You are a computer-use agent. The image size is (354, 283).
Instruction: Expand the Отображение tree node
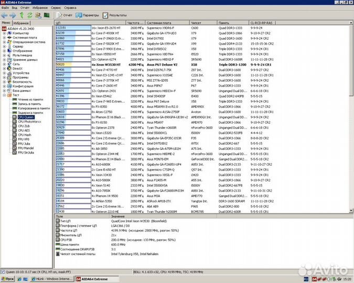[x=4, y=51]
